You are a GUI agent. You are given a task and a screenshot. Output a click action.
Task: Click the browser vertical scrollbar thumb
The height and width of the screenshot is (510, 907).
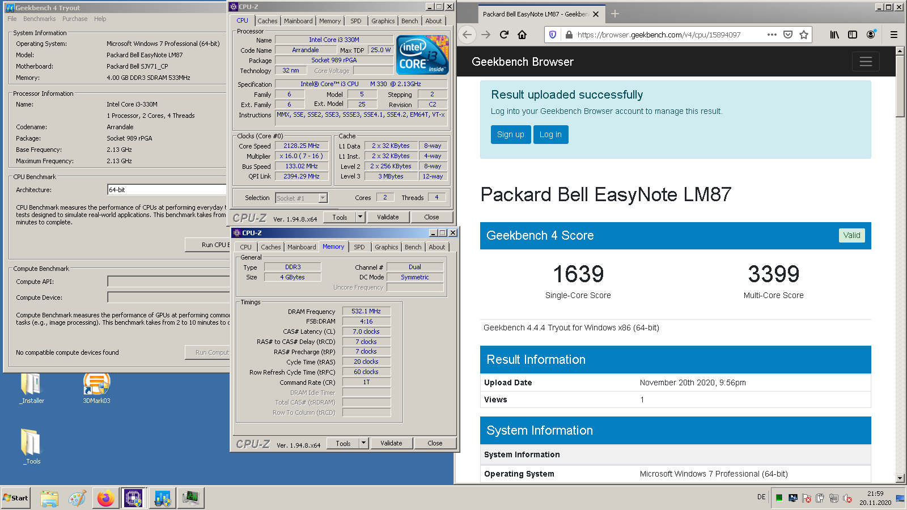pos(900,86)
